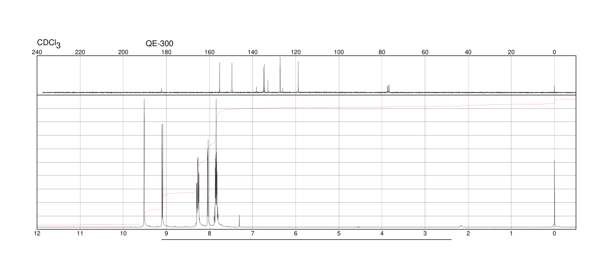Select the 140 tick label on carbon axis
Image resolution: width=616 pixels, height=265 pixels.
click(253, 52)
